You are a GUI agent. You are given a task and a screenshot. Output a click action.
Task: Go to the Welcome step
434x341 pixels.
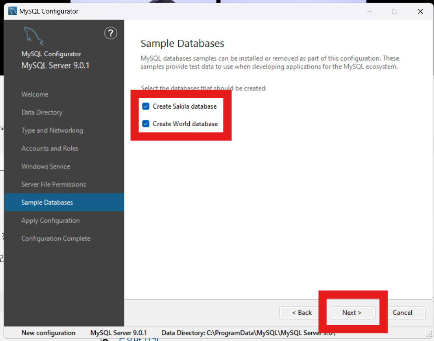35,94
